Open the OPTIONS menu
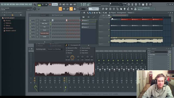 [22, 4]
